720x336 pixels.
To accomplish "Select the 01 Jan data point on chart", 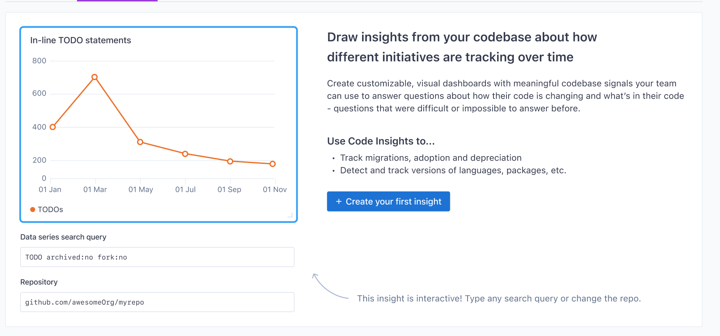I will (53, 127).
